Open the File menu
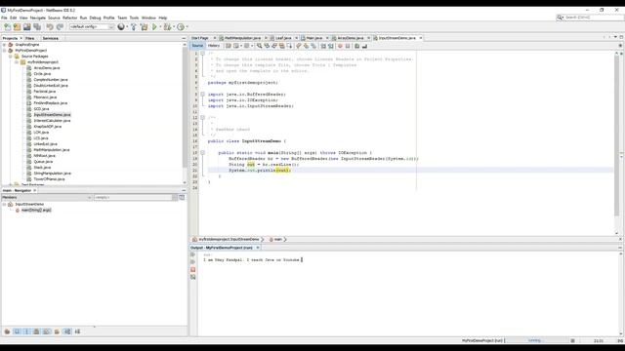 click(x=4, y=18)
